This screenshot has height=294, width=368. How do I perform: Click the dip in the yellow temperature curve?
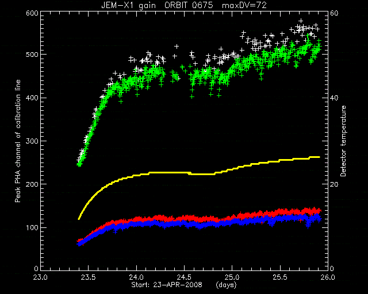tap(202, 174)
